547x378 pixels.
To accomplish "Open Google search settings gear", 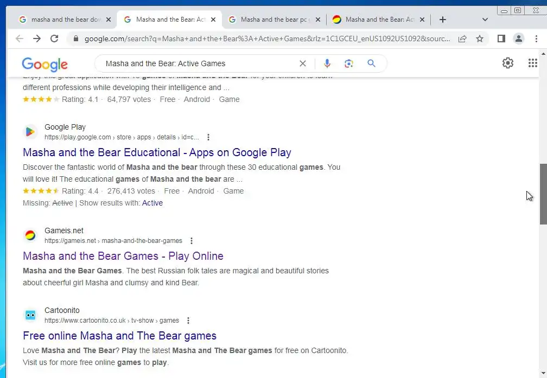I will point(507,63).
